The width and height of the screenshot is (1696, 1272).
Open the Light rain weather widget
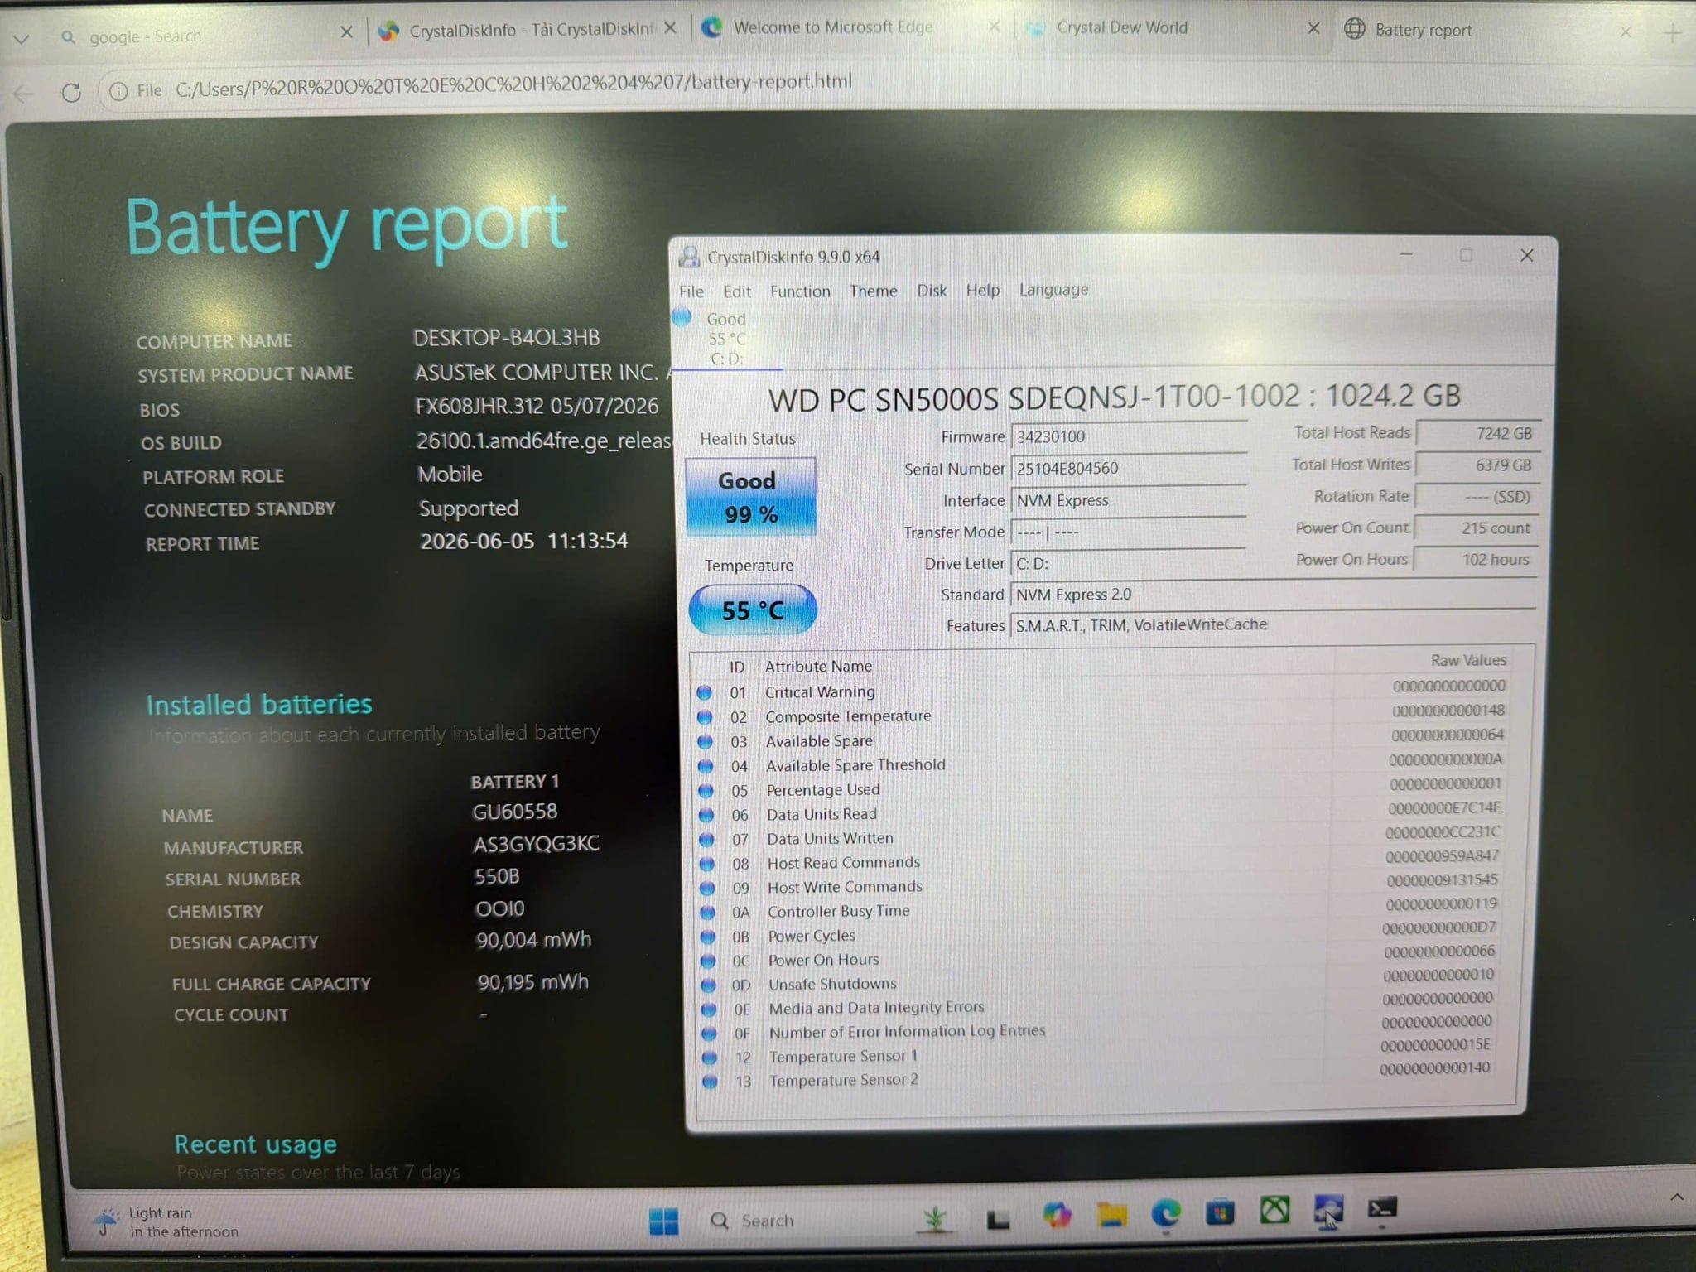[x=166, y=1221]
